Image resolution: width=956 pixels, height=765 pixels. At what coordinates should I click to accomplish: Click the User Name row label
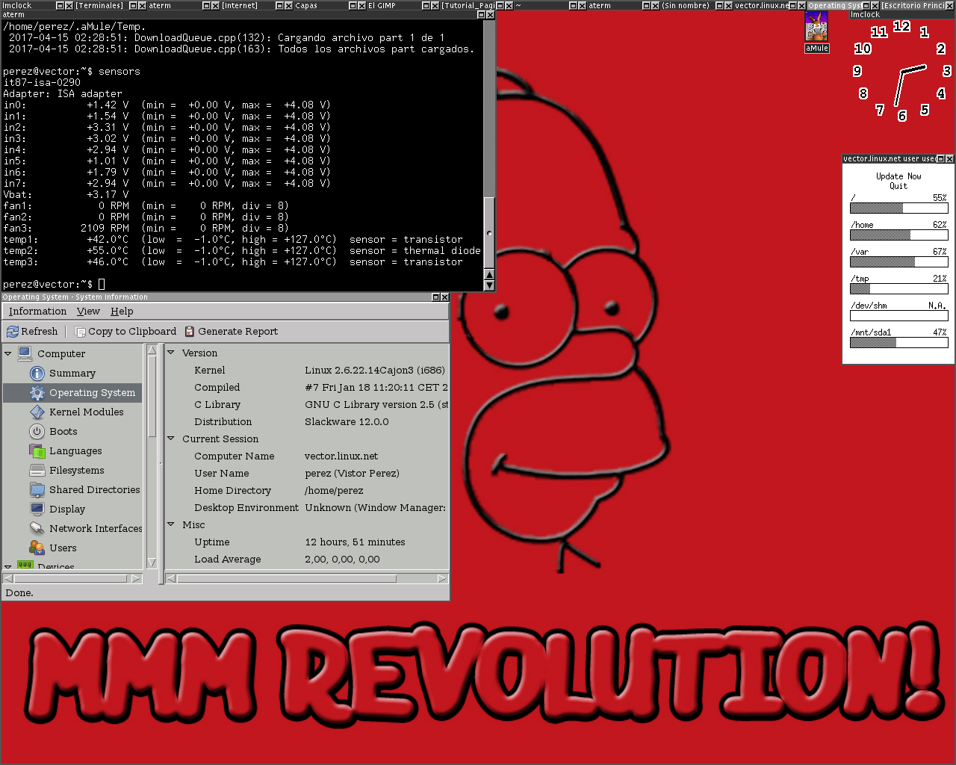coord(222,473)
